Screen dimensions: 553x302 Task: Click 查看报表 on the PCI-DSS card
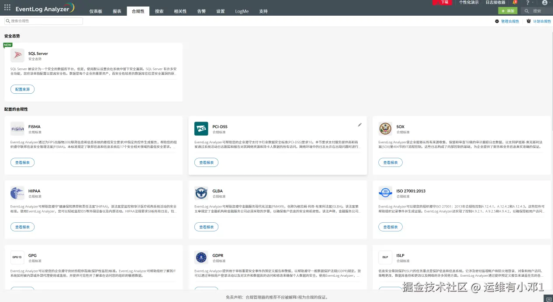click(207, 162)
